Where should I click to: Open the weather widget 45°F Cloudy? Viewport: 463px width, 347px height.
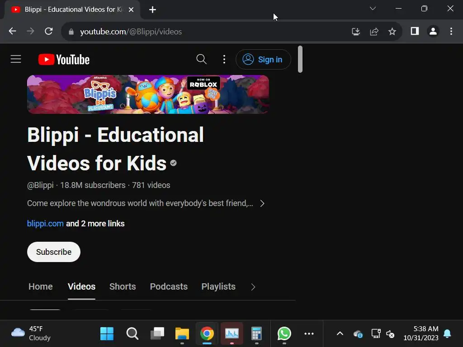coord(31,333)
